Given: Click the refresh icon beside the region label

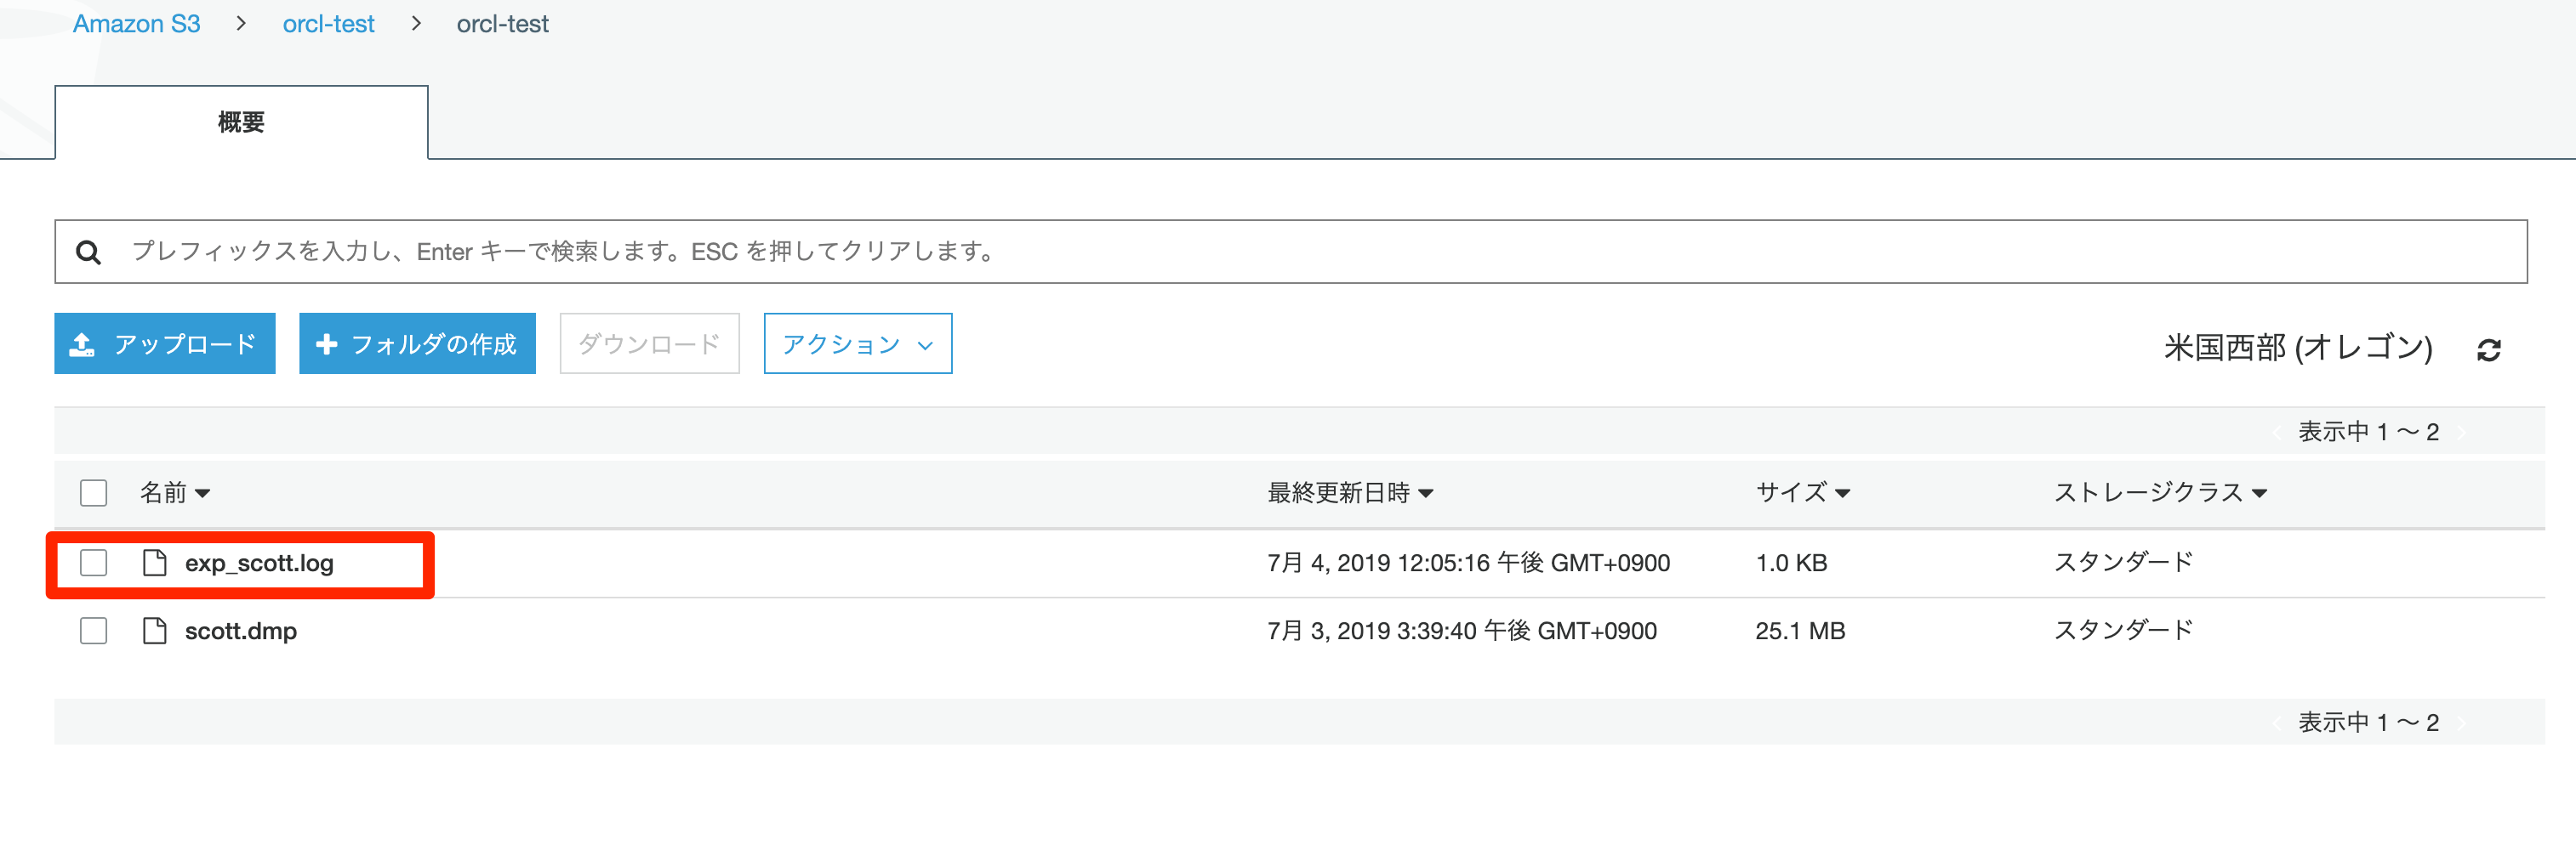Looking at the screenshot, I should coord(2488,349).
